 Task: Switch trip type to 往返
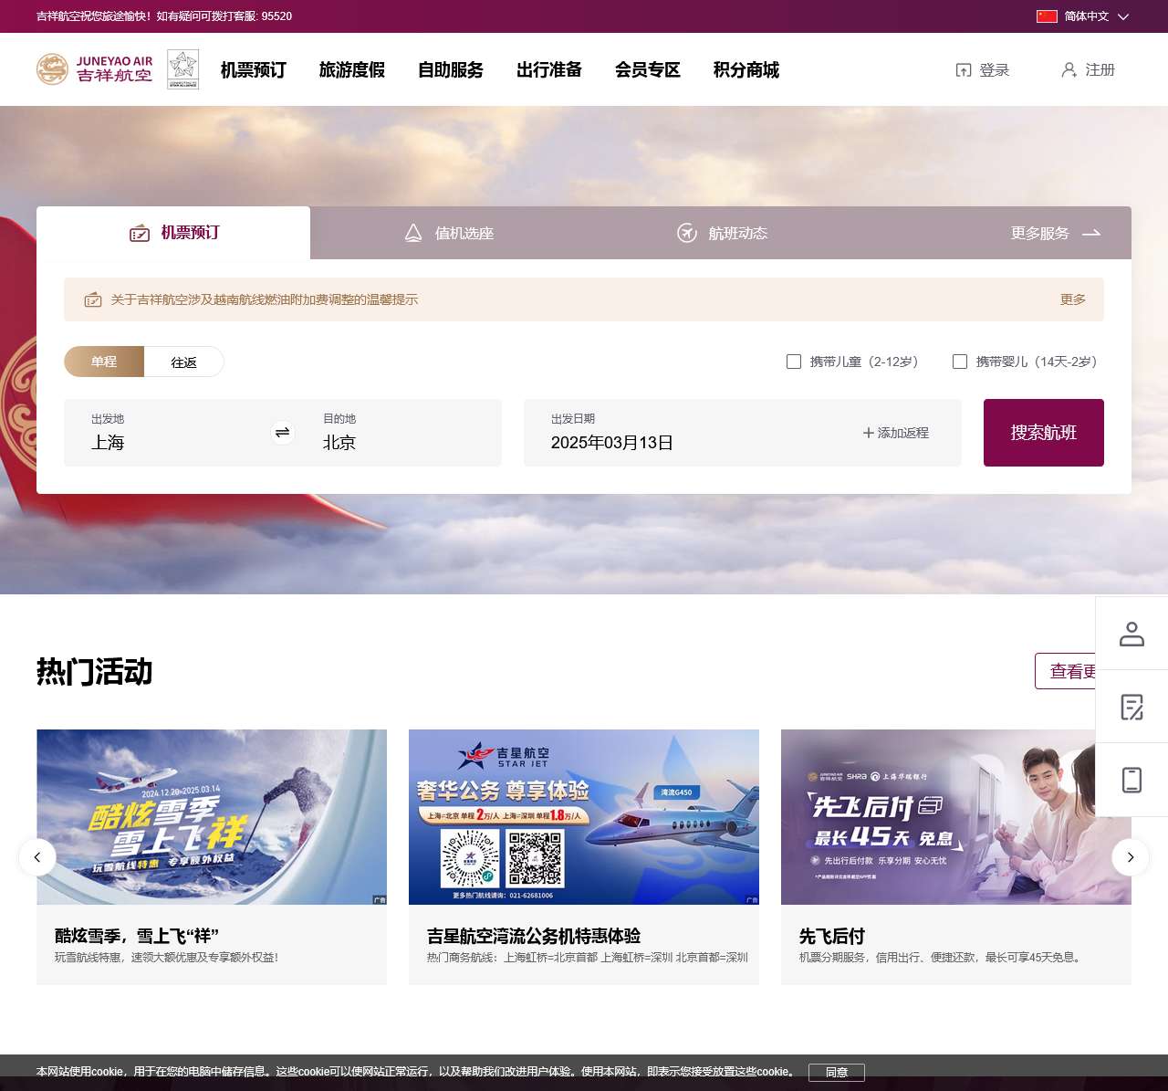click(x=183, y=362)
